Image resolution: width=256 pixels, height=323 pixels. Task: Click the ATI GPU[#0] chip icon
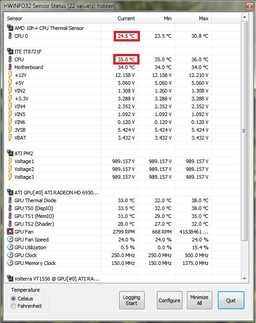pos(10,192)
